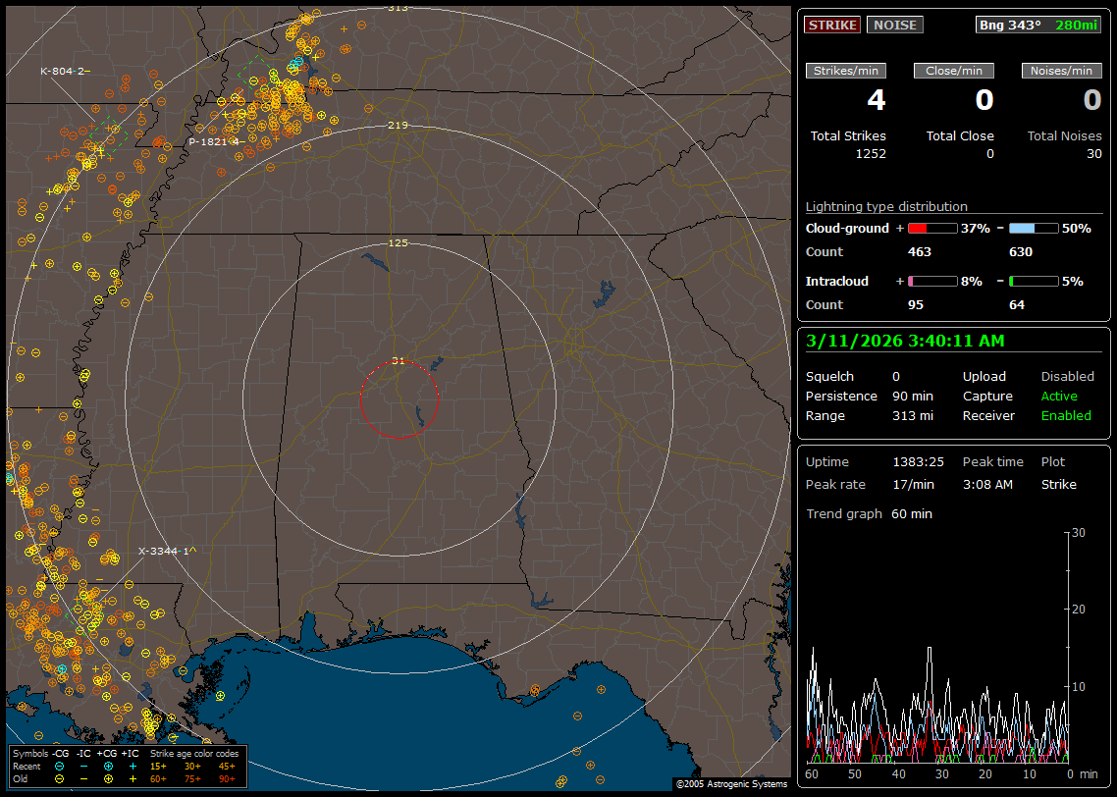Click the Strikes/min label button
Image resolution: width=1117 pixels, height=797 pixels.
click(x=846, y=71)
